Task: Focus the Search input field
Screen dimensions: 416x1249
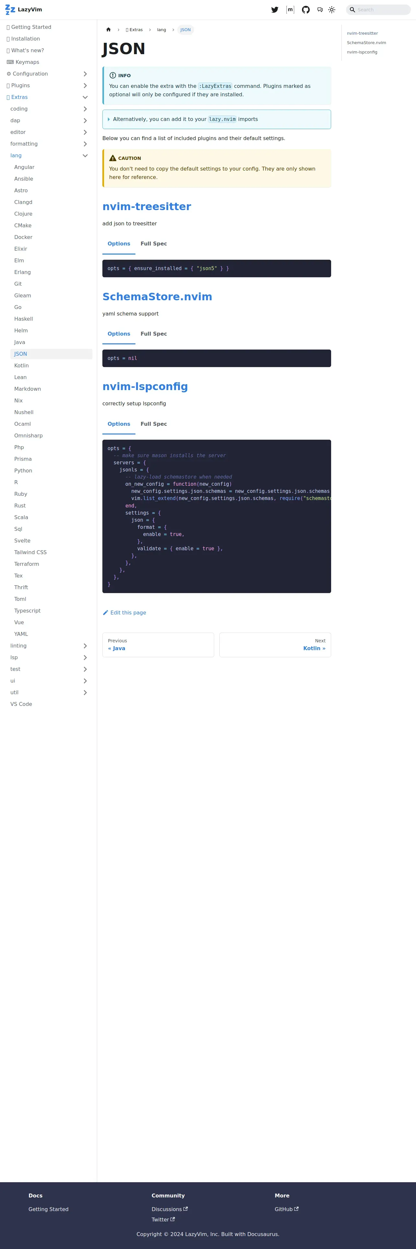Action: point(378,10)
